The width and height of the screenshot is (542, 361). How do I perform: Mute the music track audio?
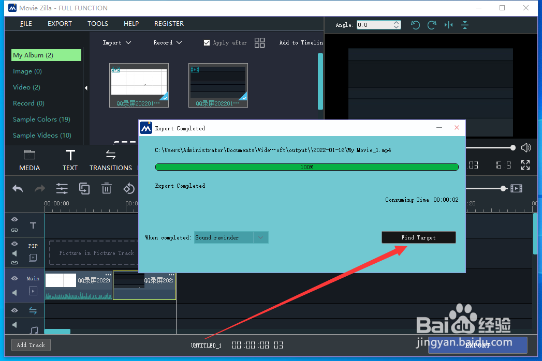14,325
